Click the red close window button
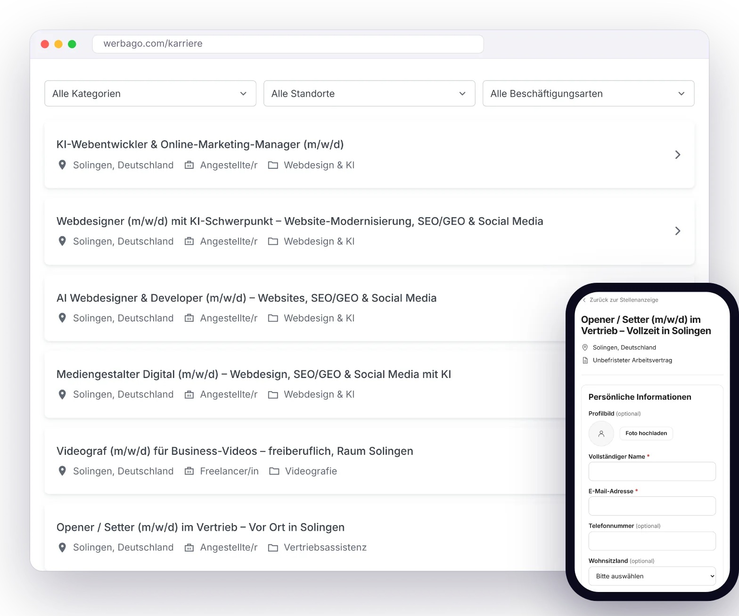The image size is (739, 616). click(x=45, y=44)
